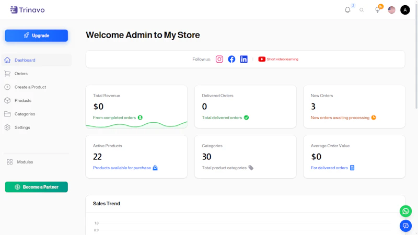Image resolution: width=418 pixels, height=235 pixels.
Task: Click Products available for purchase link
Action: [122, 168]
